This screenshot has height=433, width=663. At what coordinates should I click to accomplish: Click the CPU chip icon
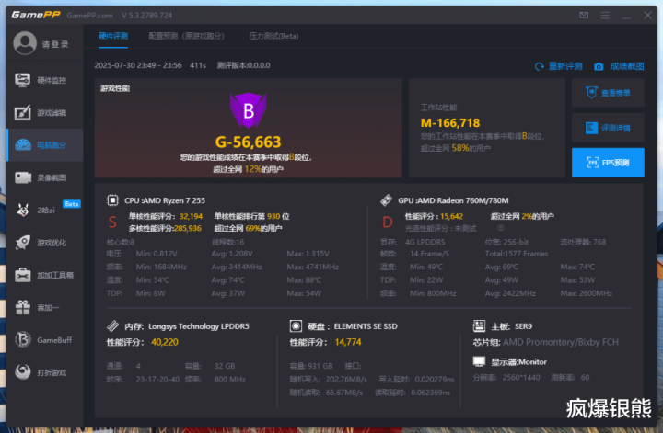[x=112, y=200]
